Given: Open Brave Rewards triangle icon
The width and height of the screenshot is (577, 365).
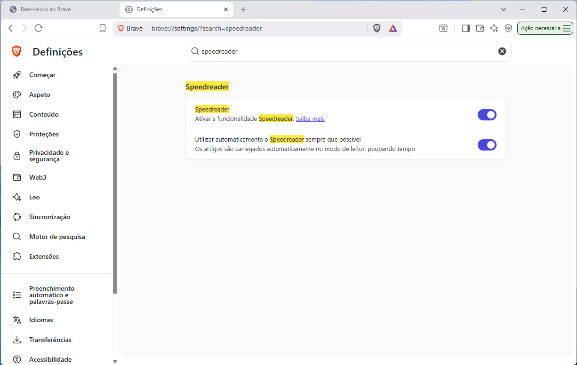Looking at the screenshot, I should point(393,28).
